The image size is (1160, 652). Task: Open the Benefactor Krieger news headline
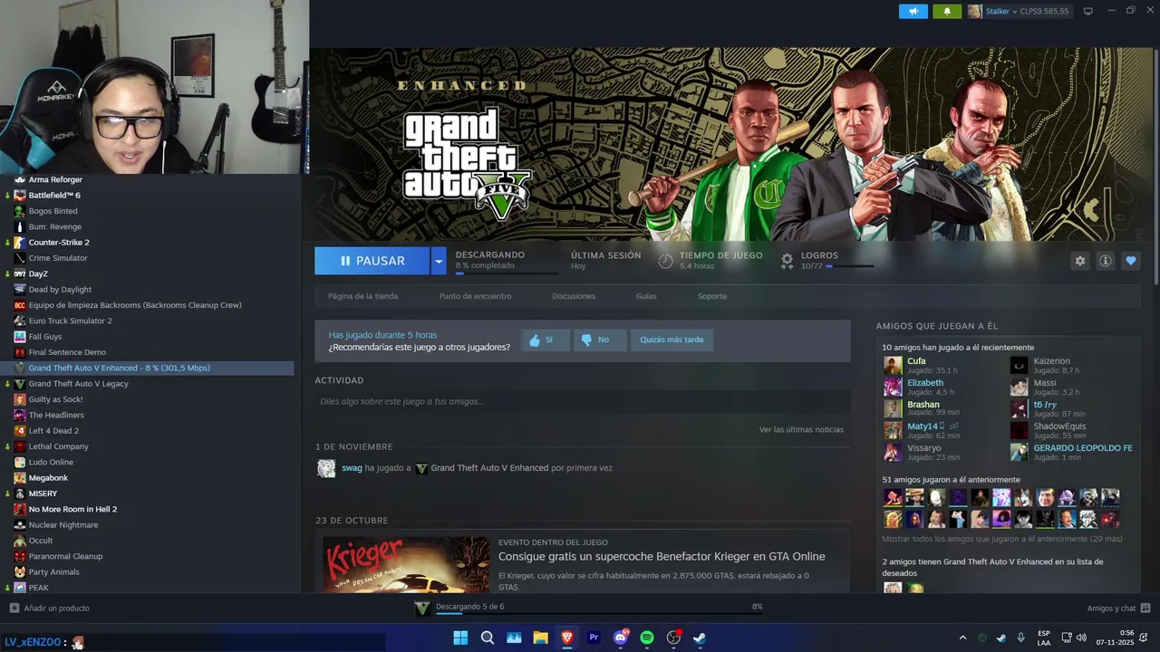pos(662,557)
